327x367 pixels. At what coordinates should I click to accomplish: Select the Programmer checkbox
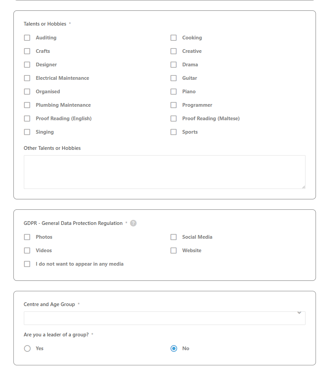(173, 105)
